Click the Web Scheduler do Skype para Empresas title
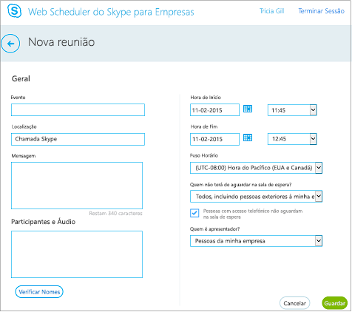Screen dimensions: 352x312 (111, 12)
